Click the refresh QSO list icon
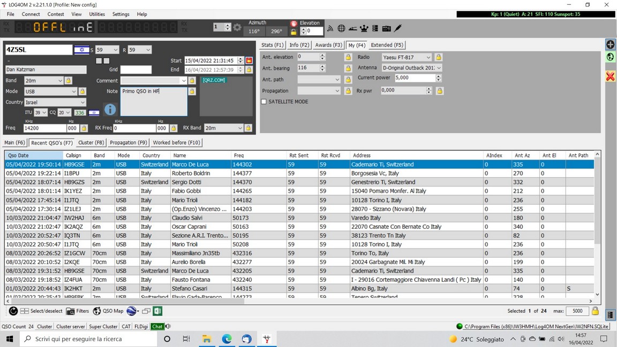This screenshot has height=347, width=617. pos(13,311)
